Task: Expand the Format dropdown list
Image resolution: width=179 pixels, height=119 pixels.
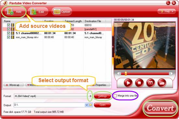Action: (90, 96)
